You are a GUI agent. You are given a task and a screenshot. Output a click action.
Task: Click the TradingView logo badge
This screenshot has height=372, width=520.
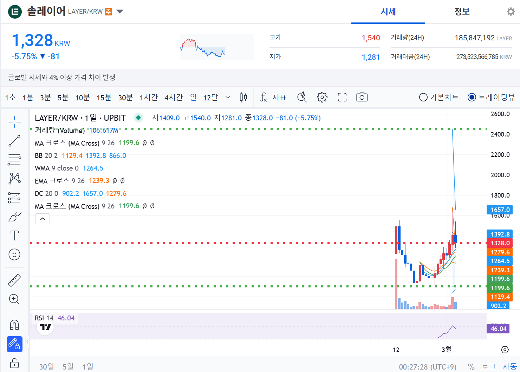[45, 327]
